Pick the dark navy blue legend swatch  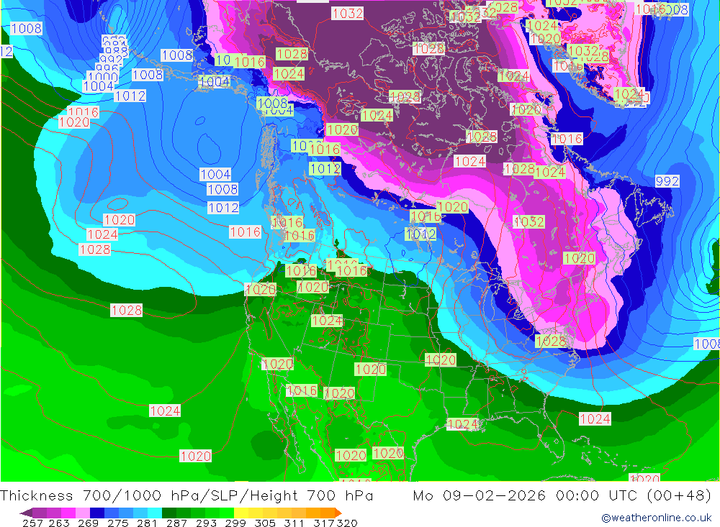[97, 513]
